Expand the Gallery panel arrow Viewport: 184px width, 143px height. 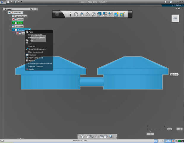coord(173,5)
